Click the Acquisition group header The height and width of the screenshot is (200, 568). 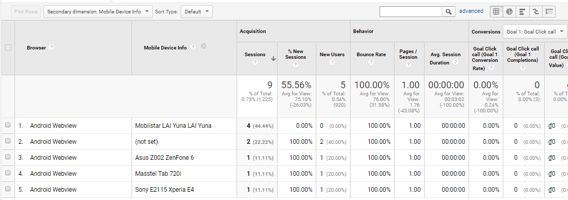(x=253, y=31)
